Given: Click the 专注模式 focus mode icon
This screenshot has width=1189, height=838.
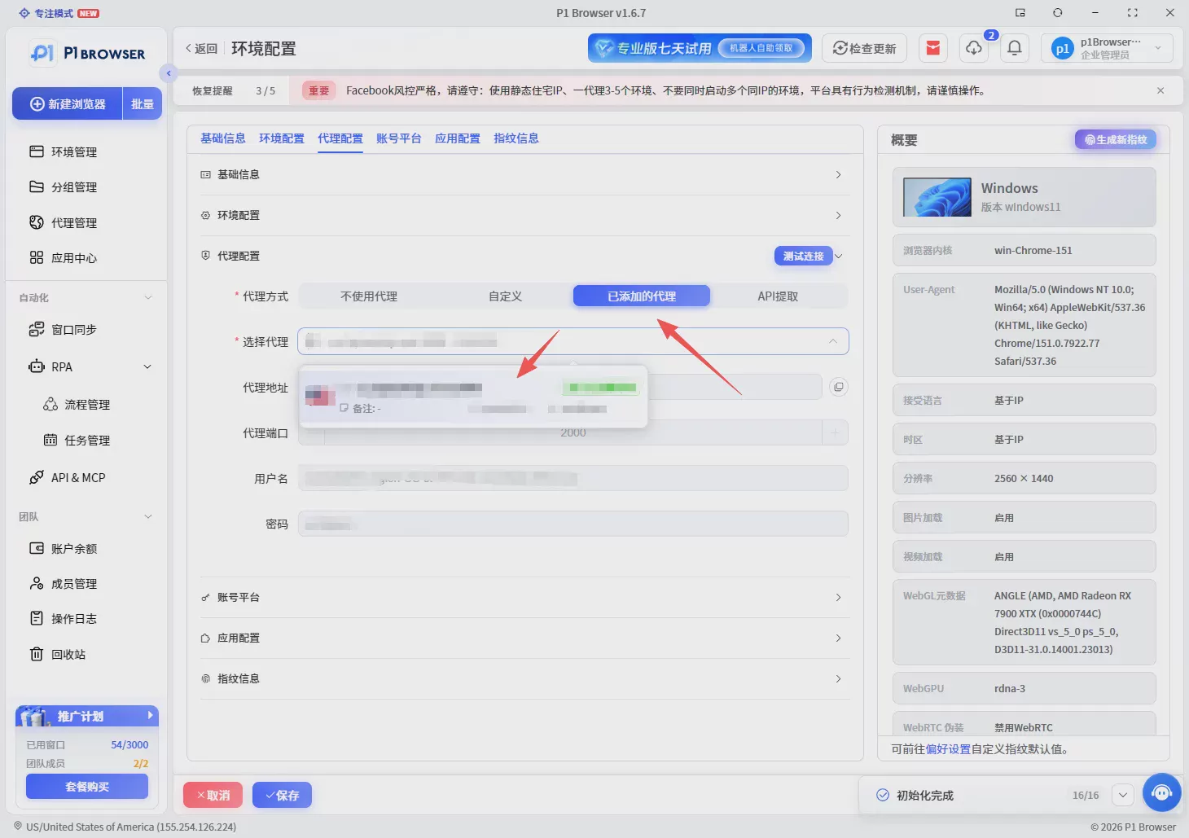Looking at the screenshot, I should (x=24, y=13).
